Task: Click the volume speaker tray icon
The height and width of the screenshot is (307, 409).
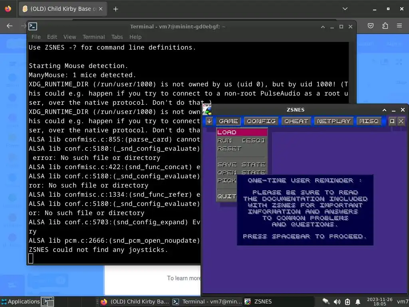Action: point(337,302)
